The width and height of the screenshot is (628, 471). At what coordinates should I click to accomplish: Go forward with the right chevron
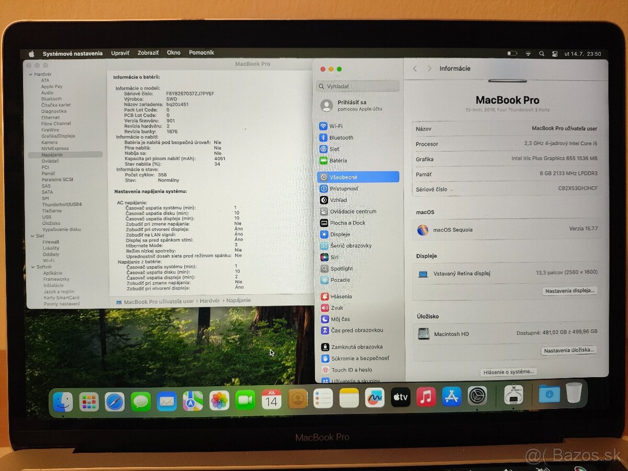point(430,69)
